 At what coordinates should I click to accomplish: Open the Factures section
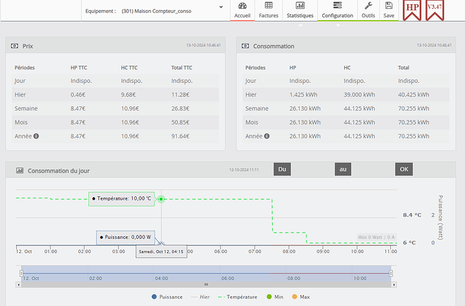coord(268,9)
